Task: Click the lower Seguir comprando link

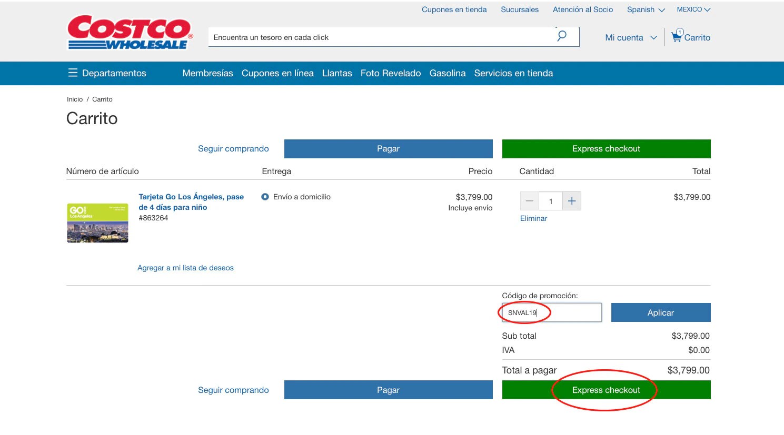Action: [x=233, y=390]
